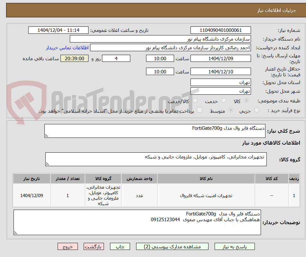Click the شماره نیاز field 1104090401000061
This screenshot has height=257, width=306.
[220, 30]
